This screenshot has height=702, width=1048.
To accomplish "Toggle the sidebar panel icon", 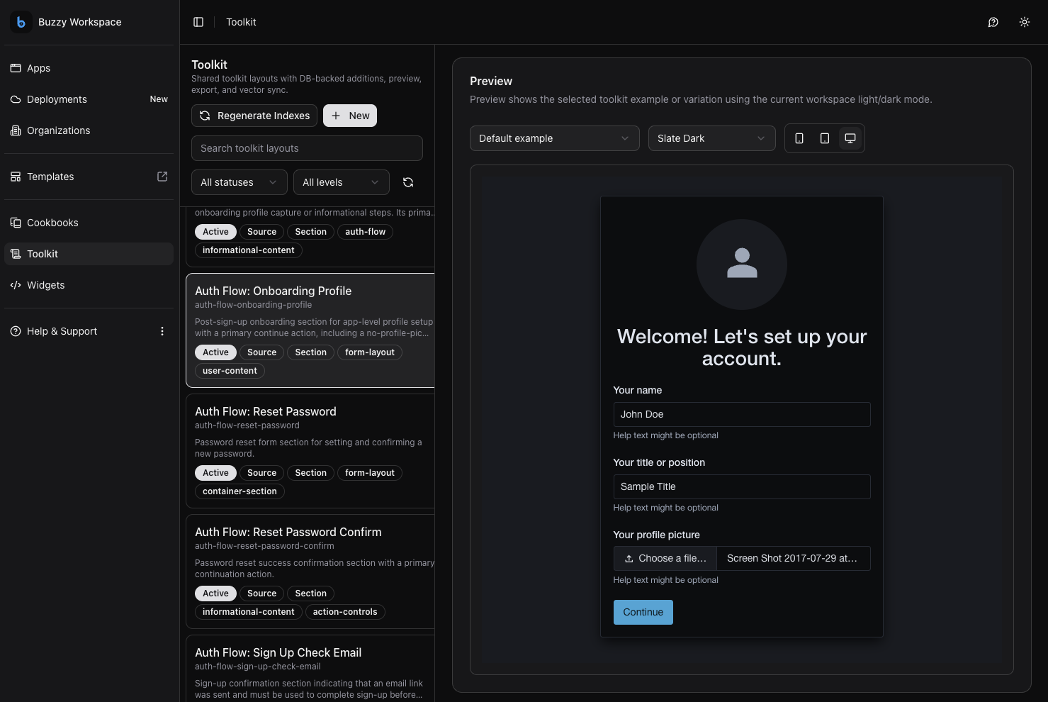I will pos(198,22).
